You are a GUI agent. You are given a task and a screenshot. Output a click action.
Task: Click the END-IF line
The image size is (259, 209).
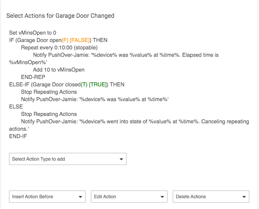pos(18,136)
